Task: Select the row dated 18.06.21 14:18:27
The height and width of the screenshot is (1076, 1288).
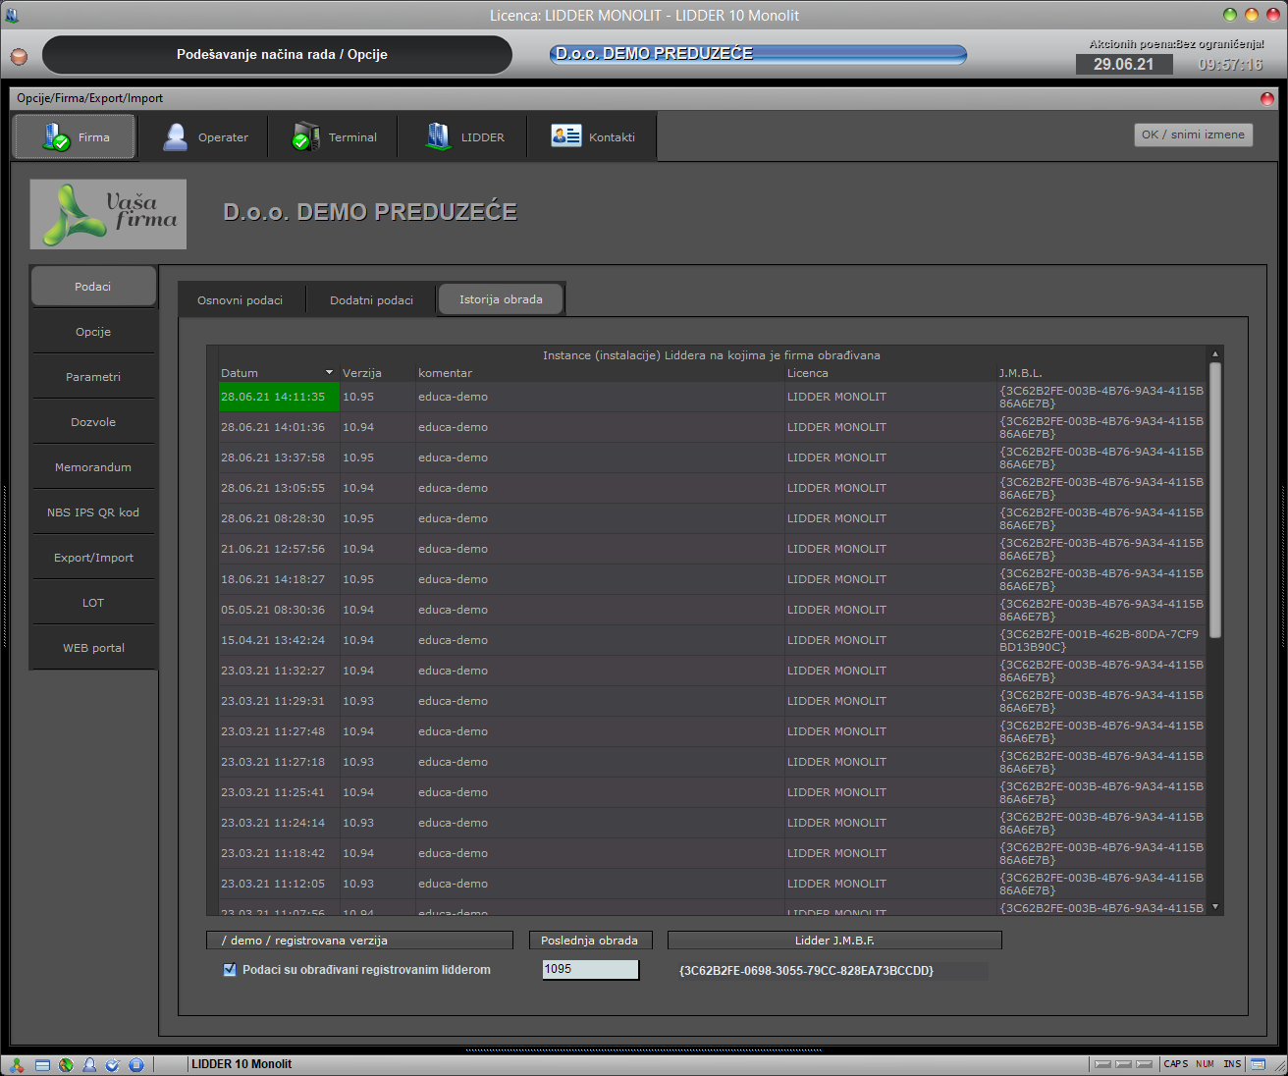Action: (x=713, y=579)
